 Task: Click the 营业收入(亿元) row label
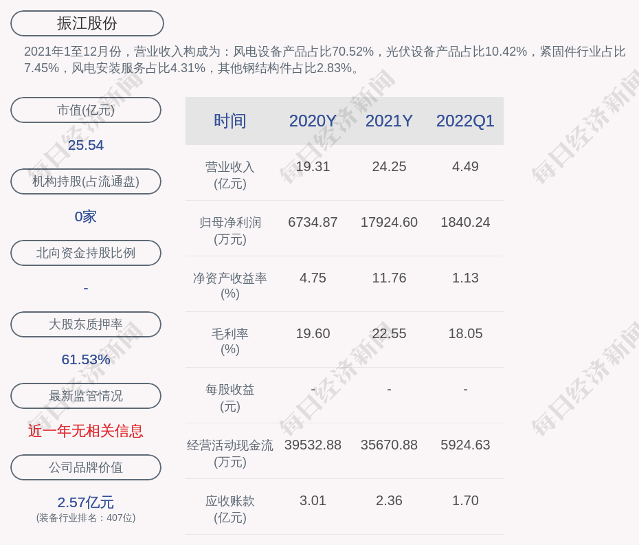coord(230,175)
